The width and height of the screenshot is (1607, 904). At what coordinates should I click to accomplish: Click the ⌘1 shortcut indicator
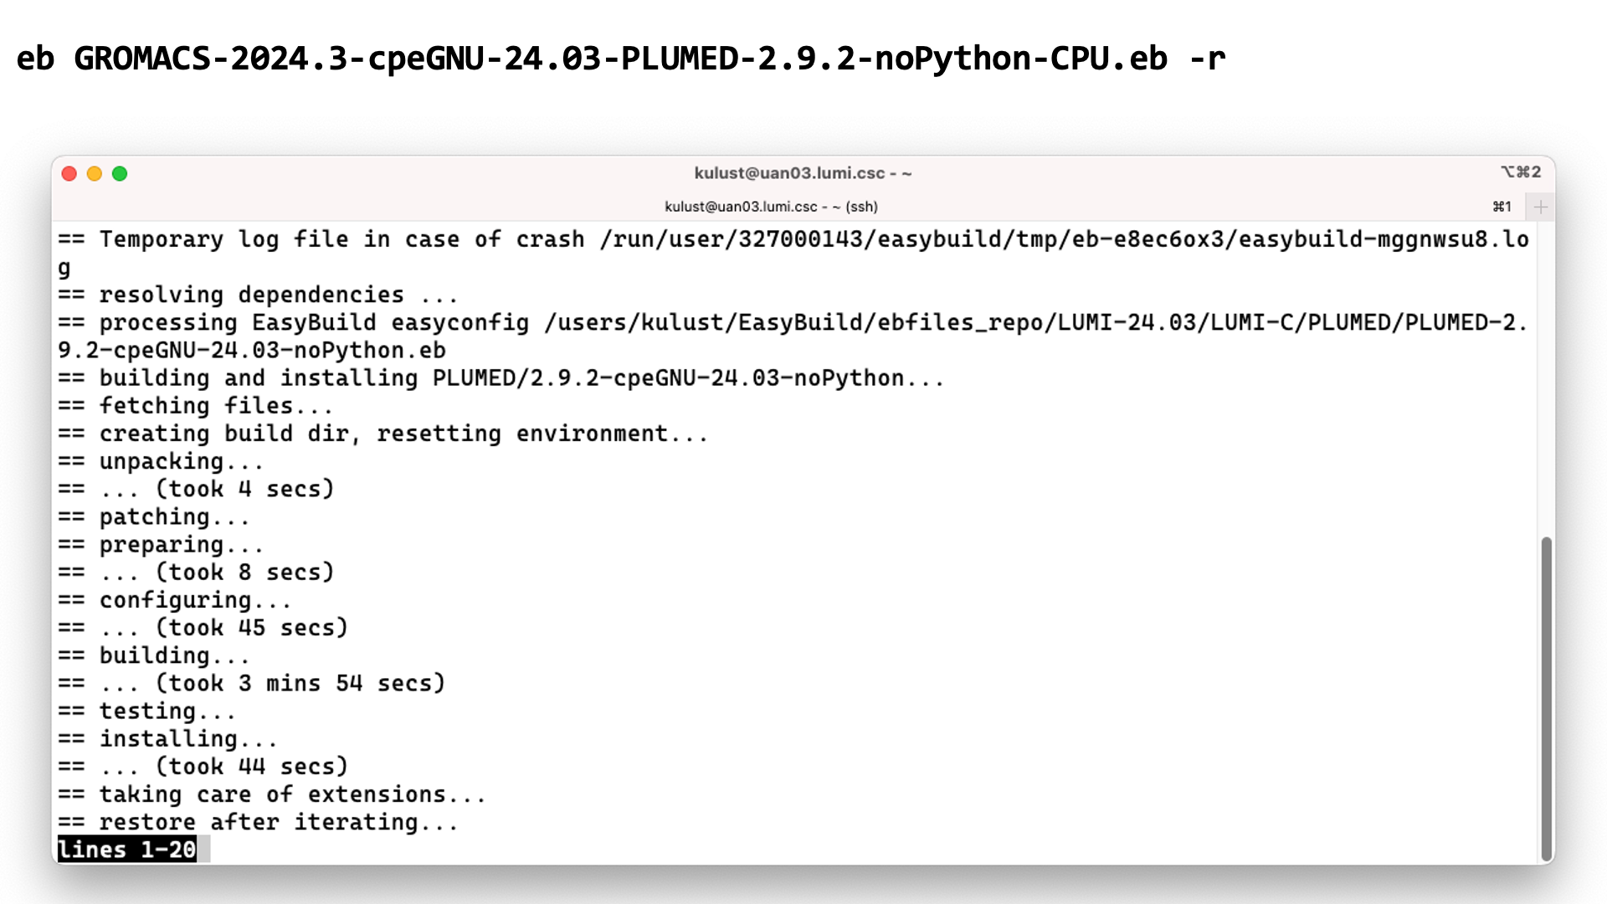click(x=1502, y=207)
